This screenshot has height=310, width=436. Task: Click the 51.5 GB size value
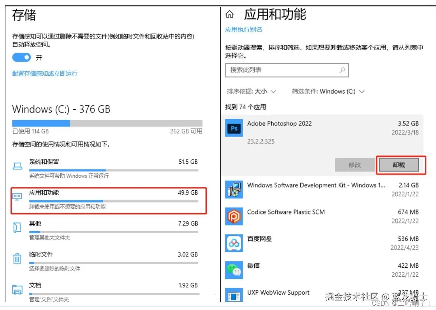click(x=188, y=162)
